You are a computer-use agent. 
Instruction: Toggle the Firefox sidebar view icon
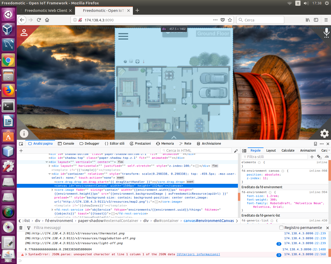point(316,20)
